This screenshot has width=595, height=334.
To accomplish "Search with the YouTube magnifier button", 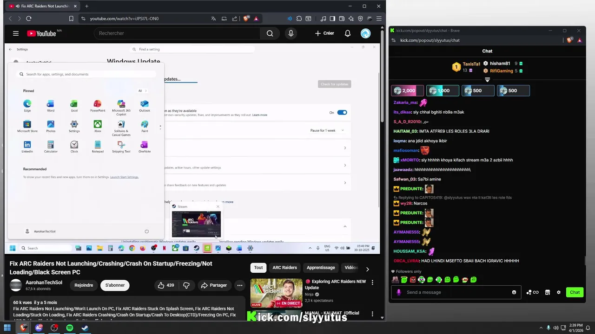I will pyautogui.click(x=270, y=33).
